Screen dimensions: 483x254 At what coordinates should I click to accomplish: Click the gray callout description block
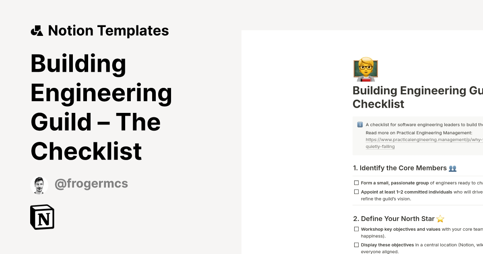[419, 135]
